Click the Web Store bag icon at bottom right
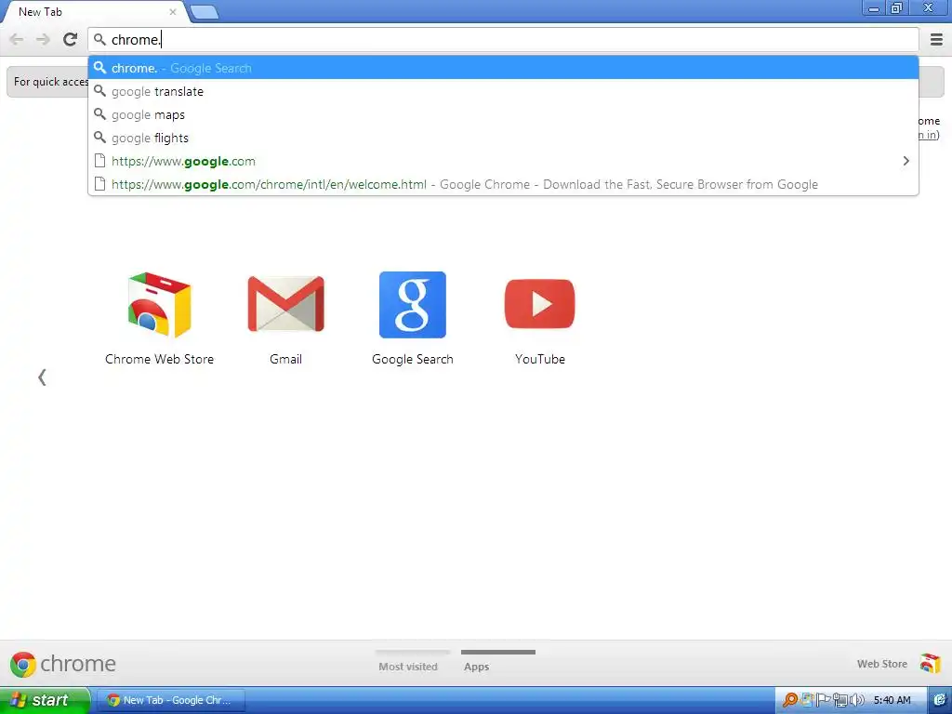The width and height of the screenshot is (952, 714). click(930, 664)
